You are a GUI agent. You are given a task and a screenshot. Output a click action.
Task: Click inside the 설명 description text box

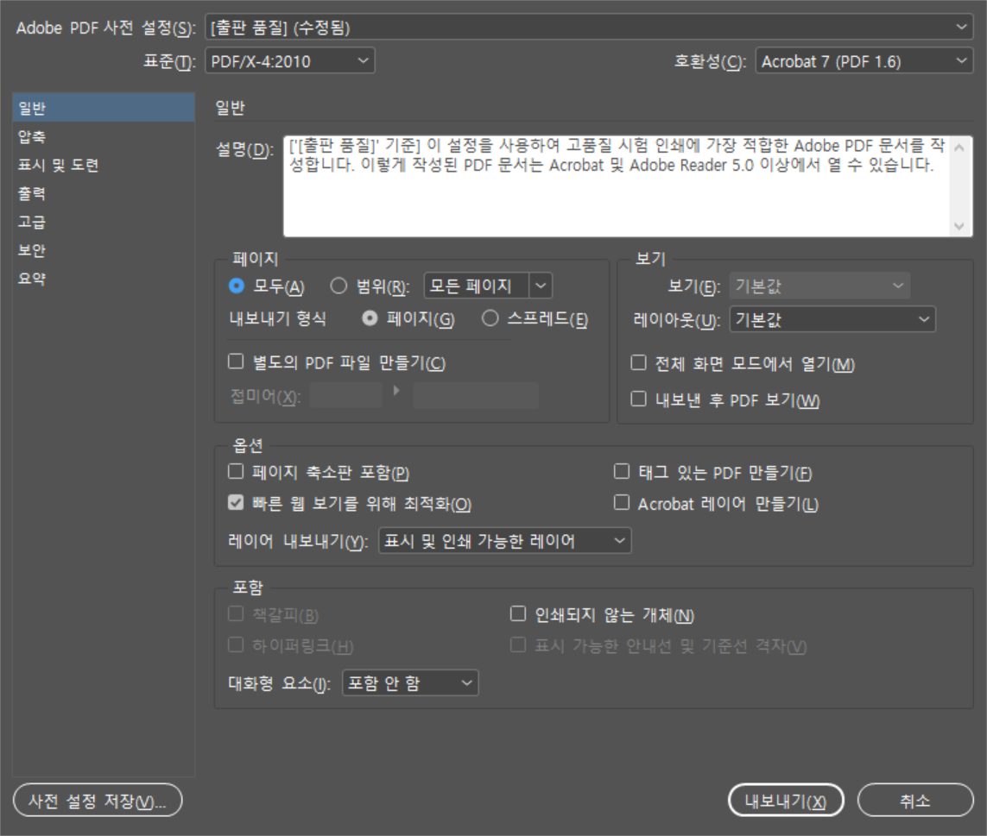[617, 186]
